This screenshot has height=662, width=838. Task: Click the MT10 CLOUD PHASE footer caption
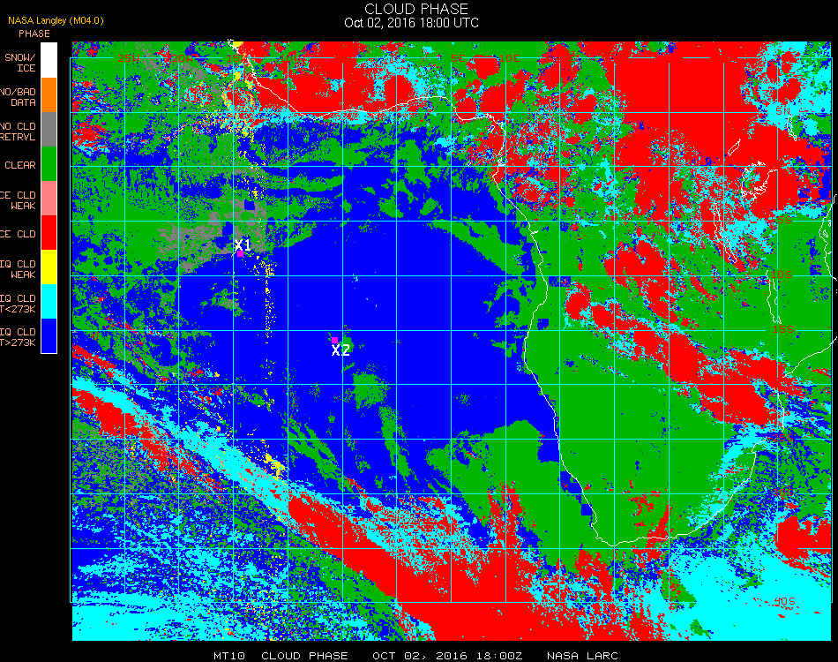click(x=281, y=656)
